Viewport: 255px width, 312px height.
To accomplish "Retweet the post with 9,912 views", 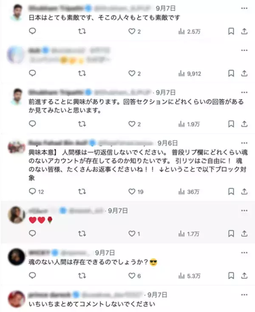I will point(82,73).
